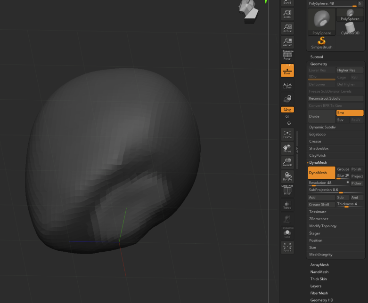
Task: Toggle the Floor grid button
Action: click(x=287, y=70)
